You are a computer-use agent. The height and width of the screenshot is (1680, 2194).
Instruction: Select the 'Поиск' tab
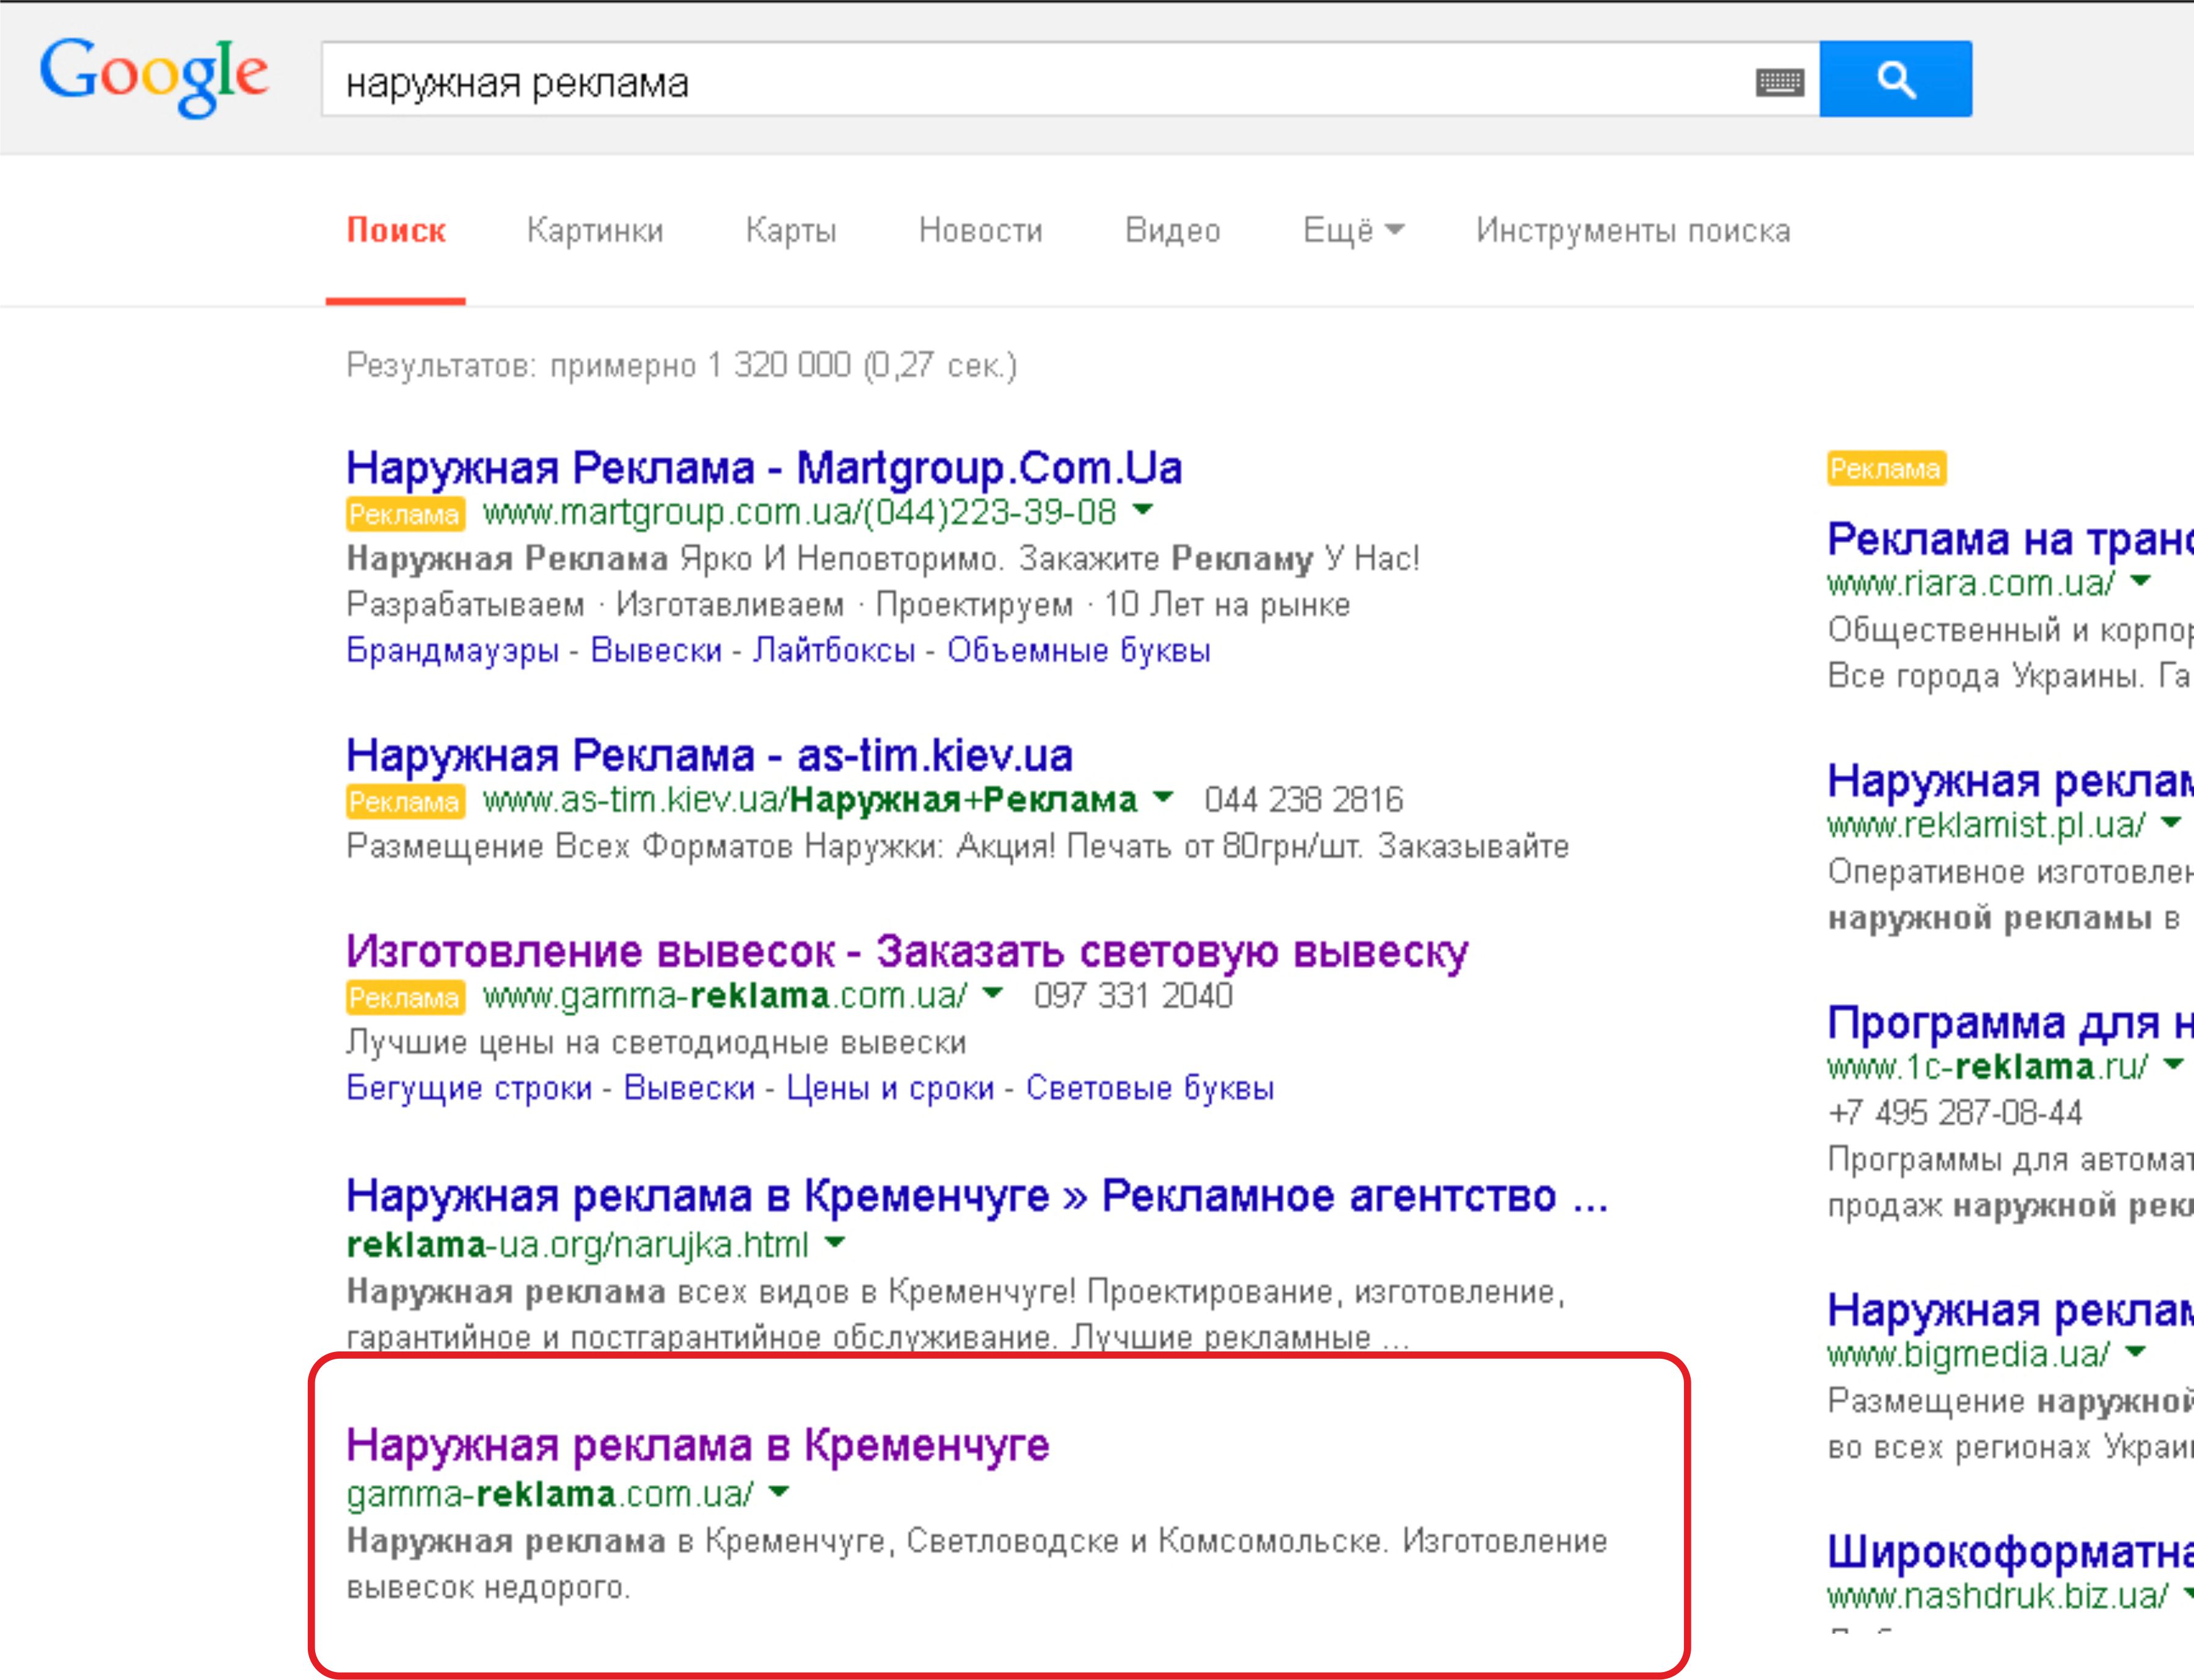[396, 230]
